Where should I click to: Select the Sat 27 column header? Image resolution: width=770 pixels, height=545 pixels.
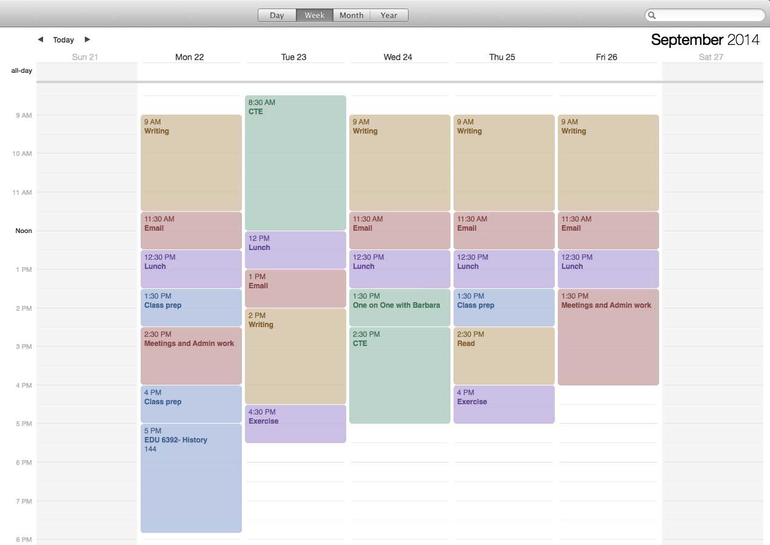click(711, 57)
